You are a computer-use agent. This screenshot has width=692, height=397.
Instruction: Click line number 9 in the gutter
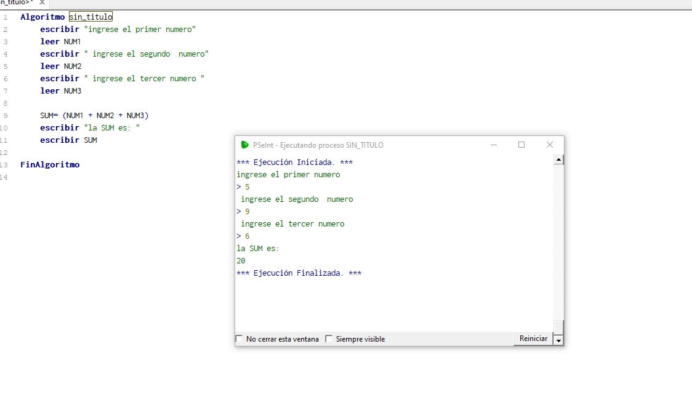(x=5, y=115)
